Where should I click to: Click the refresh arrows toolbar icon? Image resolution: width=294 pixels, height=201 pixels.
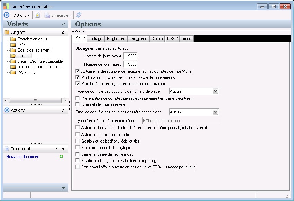click(79, 15)
